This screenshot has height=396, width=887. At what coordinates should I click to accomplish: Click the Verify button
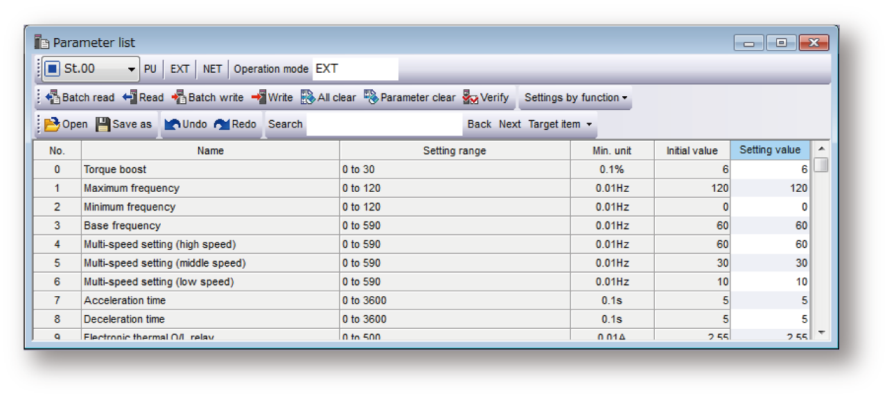coord(486,98)
